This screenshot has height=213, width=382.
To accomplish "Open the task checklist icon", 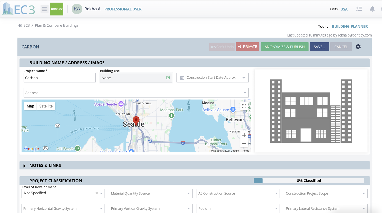I will click(x=359, y=9).
